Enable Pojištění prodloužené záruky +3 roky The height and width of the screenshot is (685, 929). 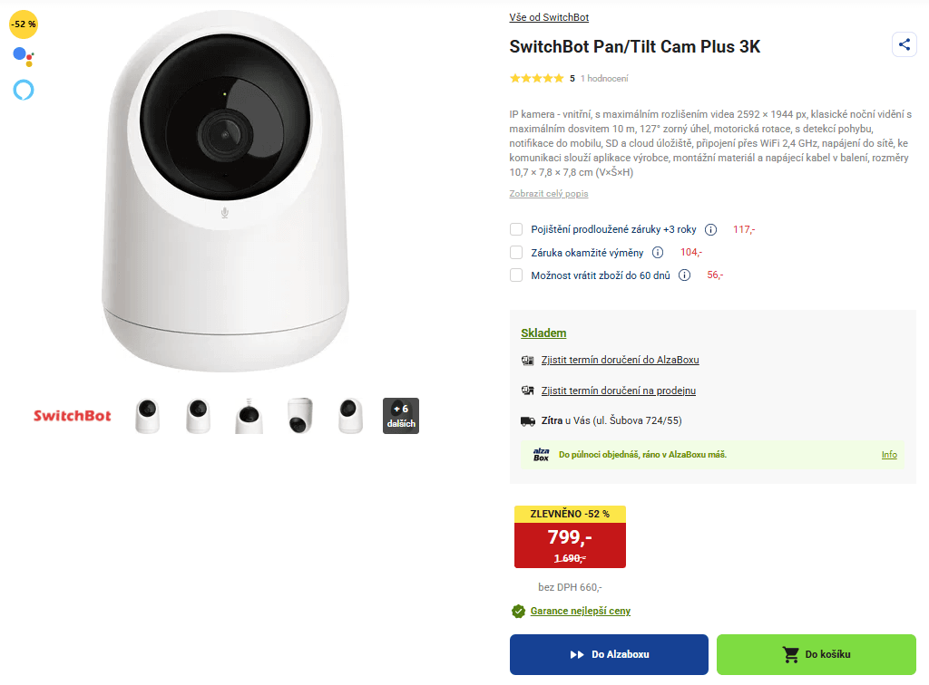click(x=516, y=229)
